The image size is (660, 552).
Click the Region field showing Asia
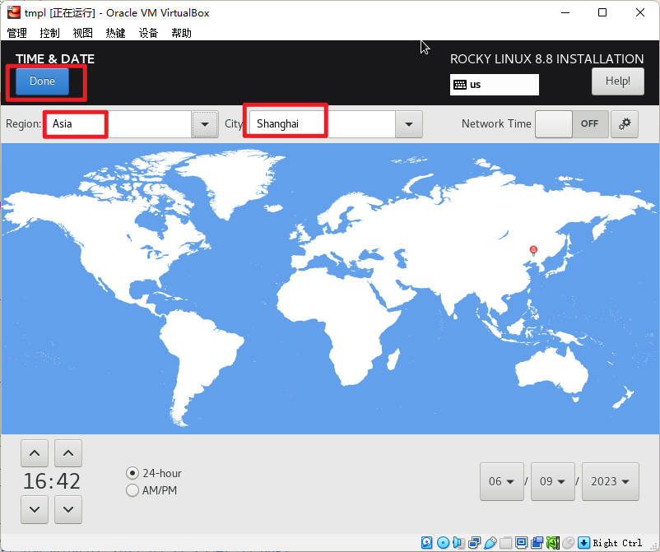[118, 124]
